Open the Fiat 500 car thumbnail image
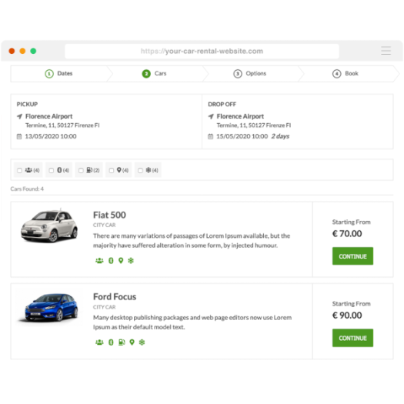Viewport: 404px width, 404px height. click(49, 225)
